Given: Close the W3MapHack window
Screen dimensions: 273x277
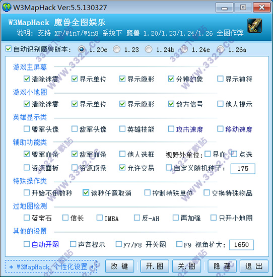Looking at the screenshot, I should (262, 8).
